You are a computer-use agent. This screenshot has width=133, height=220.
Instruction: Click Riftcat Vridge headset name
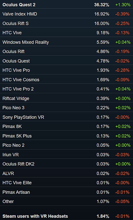coord(16,98)
